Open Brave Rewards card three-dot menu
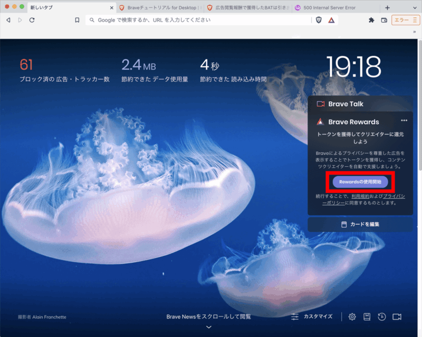The height and width of the screenshot is (337, 422). 404,121
